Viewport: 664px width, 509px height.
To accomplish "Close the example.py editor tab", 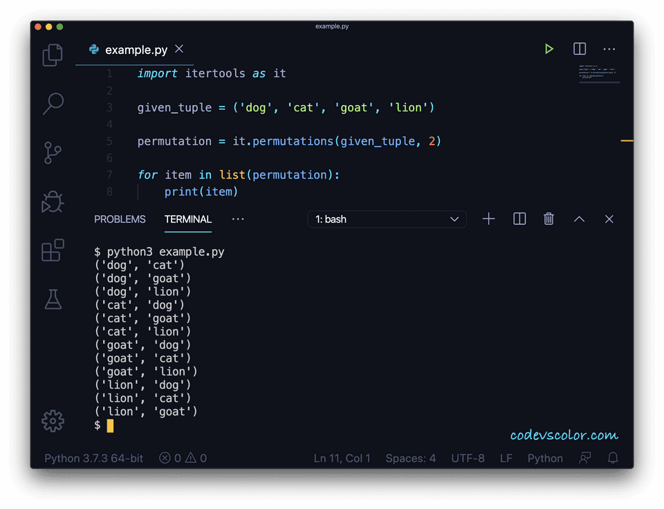I will [179, 49].
